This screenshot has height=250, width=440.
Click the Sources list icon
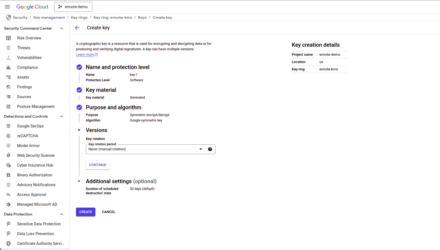pos(8,97)
